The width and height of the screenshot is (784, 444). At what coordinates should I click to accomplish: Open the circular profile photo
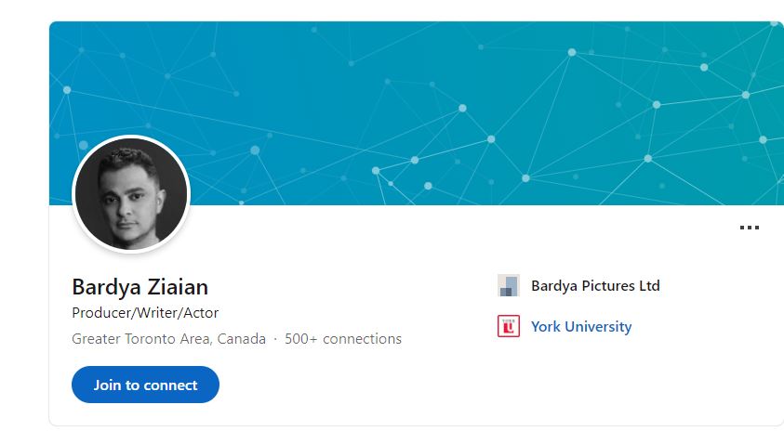pos(131,194)
